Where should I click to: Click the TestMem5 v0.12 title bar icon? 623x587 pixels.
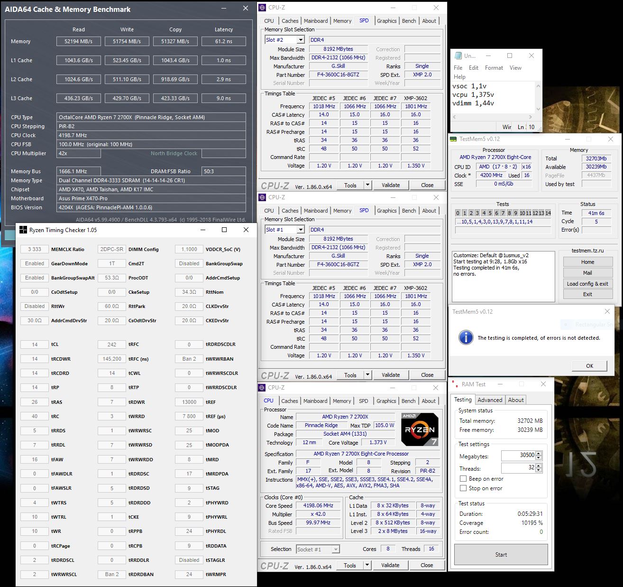453,139
